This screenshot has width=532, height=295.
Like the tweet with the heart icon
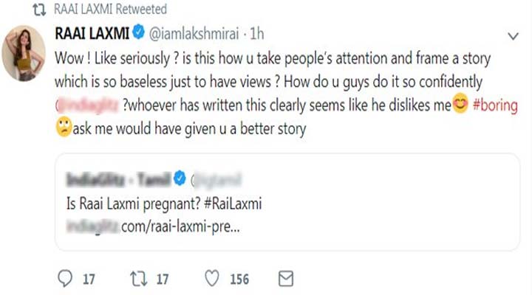pyautogui.click(x=213, y=279)
